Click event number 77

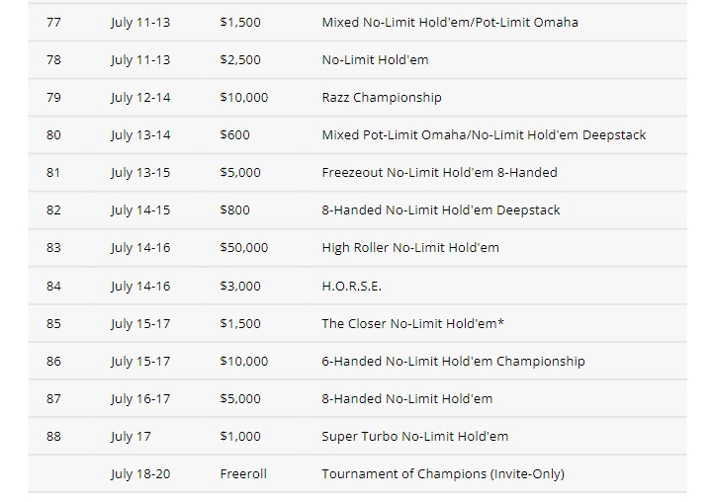point(53,23)
